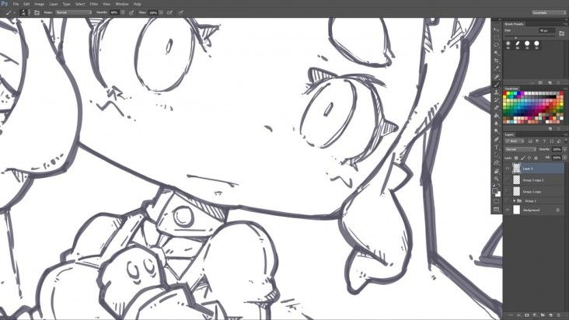
Task: Select the Crop tool
Action: 496,61
